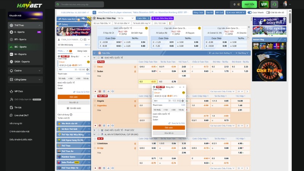This screenshot has width=304, height=171.
Task: Click the page vertical scrollbar
Action: coord(290,18)
